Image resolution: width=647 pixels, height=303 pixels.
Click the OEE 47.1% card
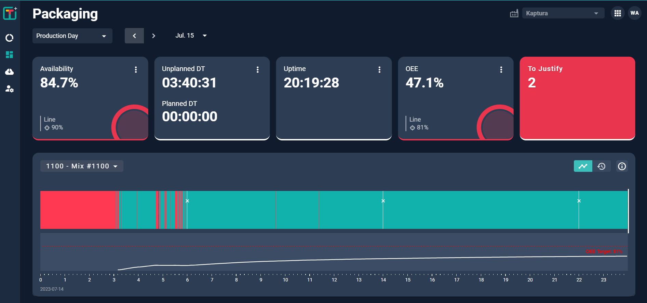[x=456, y=98]
